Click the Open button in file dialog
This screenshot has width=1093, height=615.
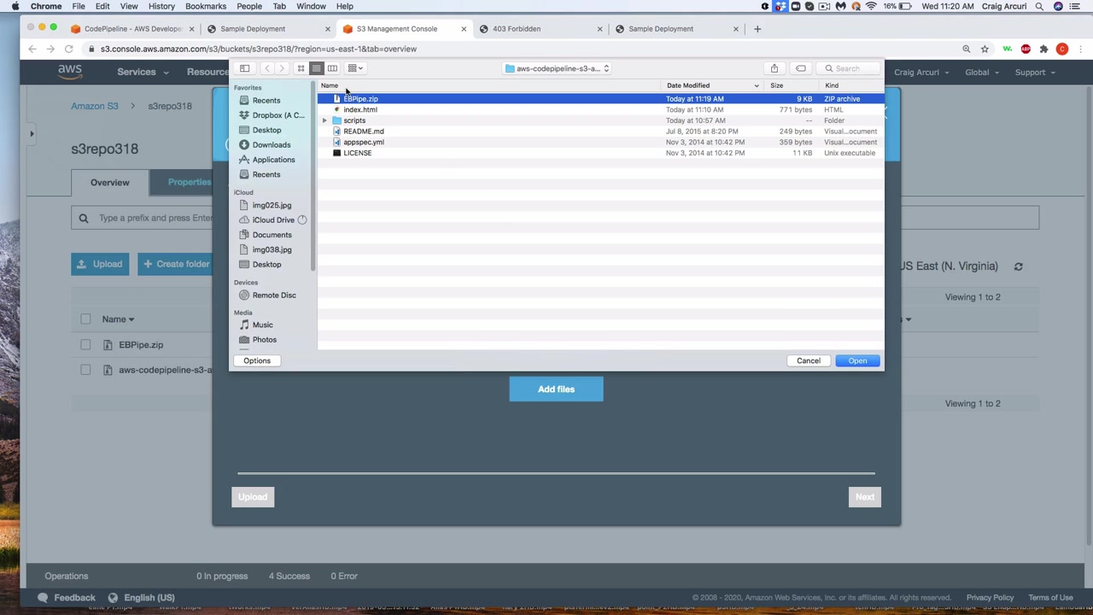(857, 360)
